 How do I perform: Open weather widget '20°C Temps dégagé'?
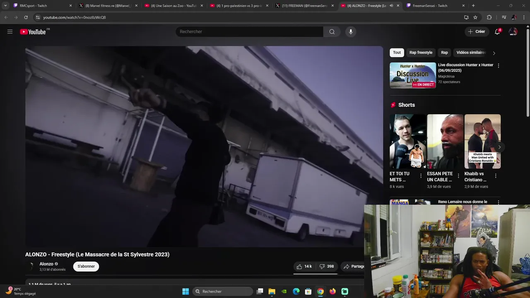(x=21, y=291)
